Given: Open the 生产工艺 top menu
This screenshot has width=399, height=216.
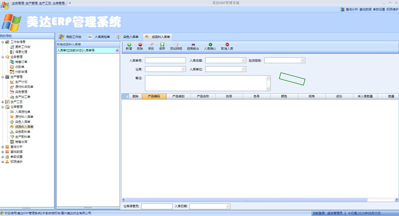Looking at the screenshot, I should [x=45, y=3].
